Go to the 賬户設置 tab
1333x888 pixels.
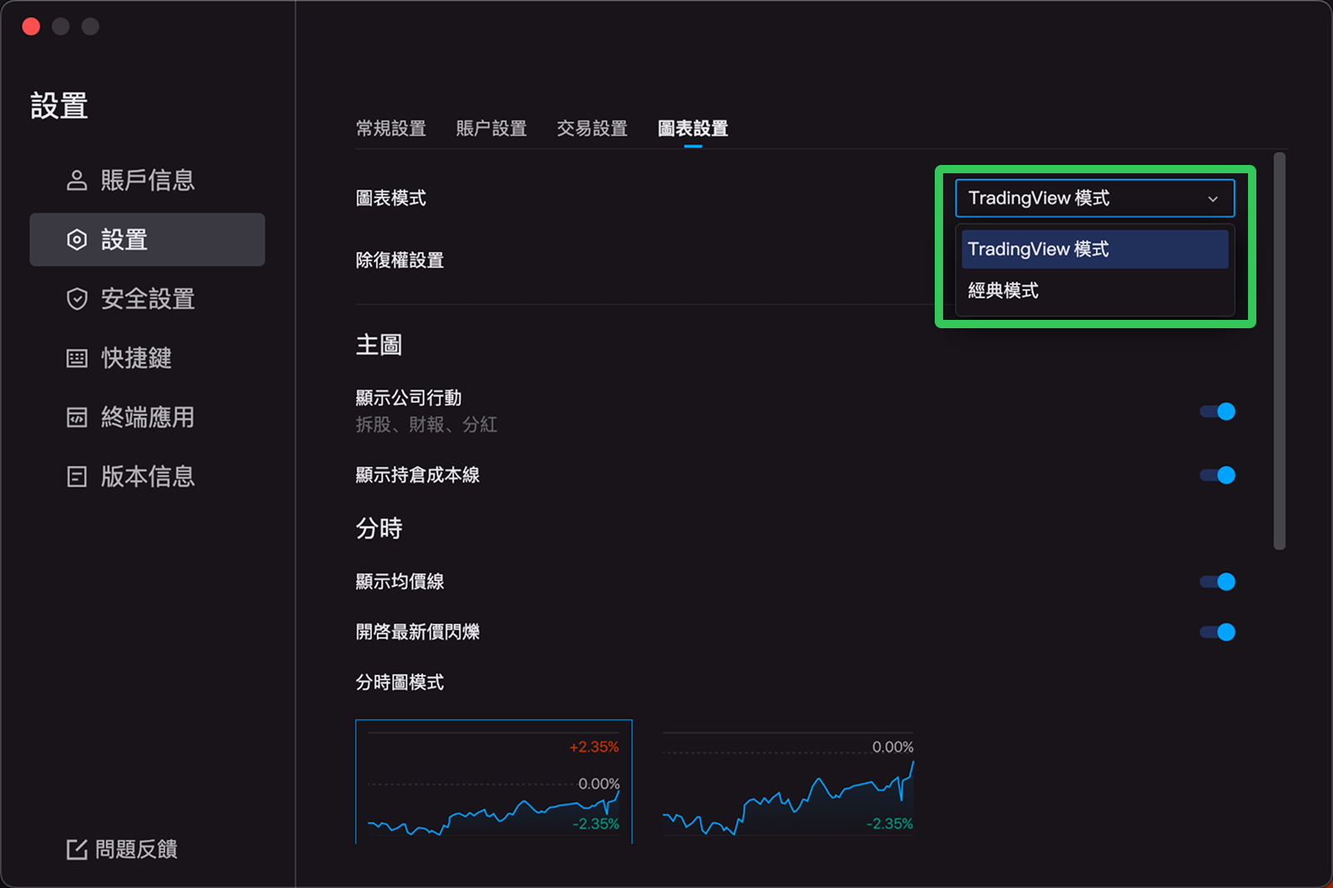pos(492,128)
